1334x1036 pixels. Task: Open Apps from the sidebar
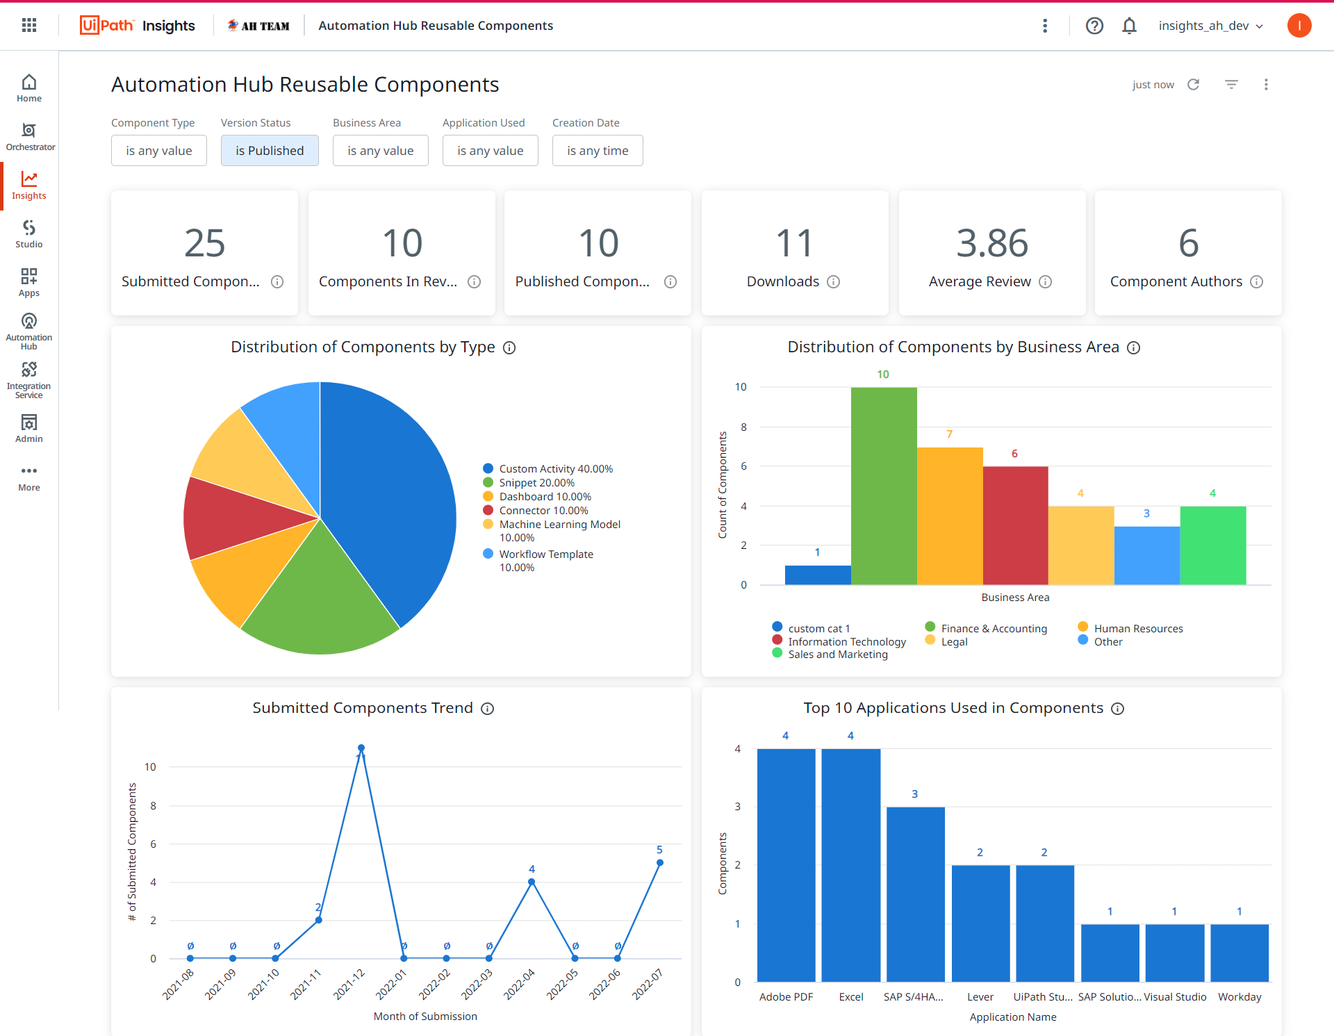tap(29, 283)
